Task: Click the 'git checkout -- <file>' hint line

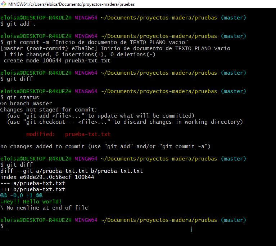Action: (x=125, y=122)
